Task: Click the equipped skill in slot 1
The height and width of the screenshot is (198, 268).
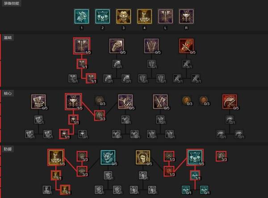Action: point(82,16)
